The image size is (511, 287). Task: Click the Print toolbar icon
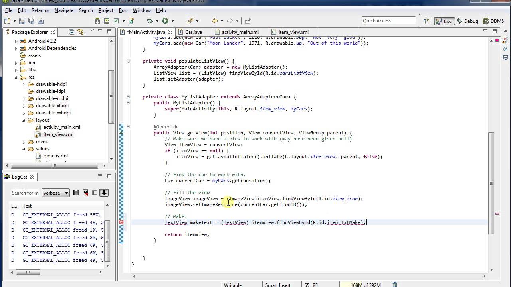click(40, 21)
